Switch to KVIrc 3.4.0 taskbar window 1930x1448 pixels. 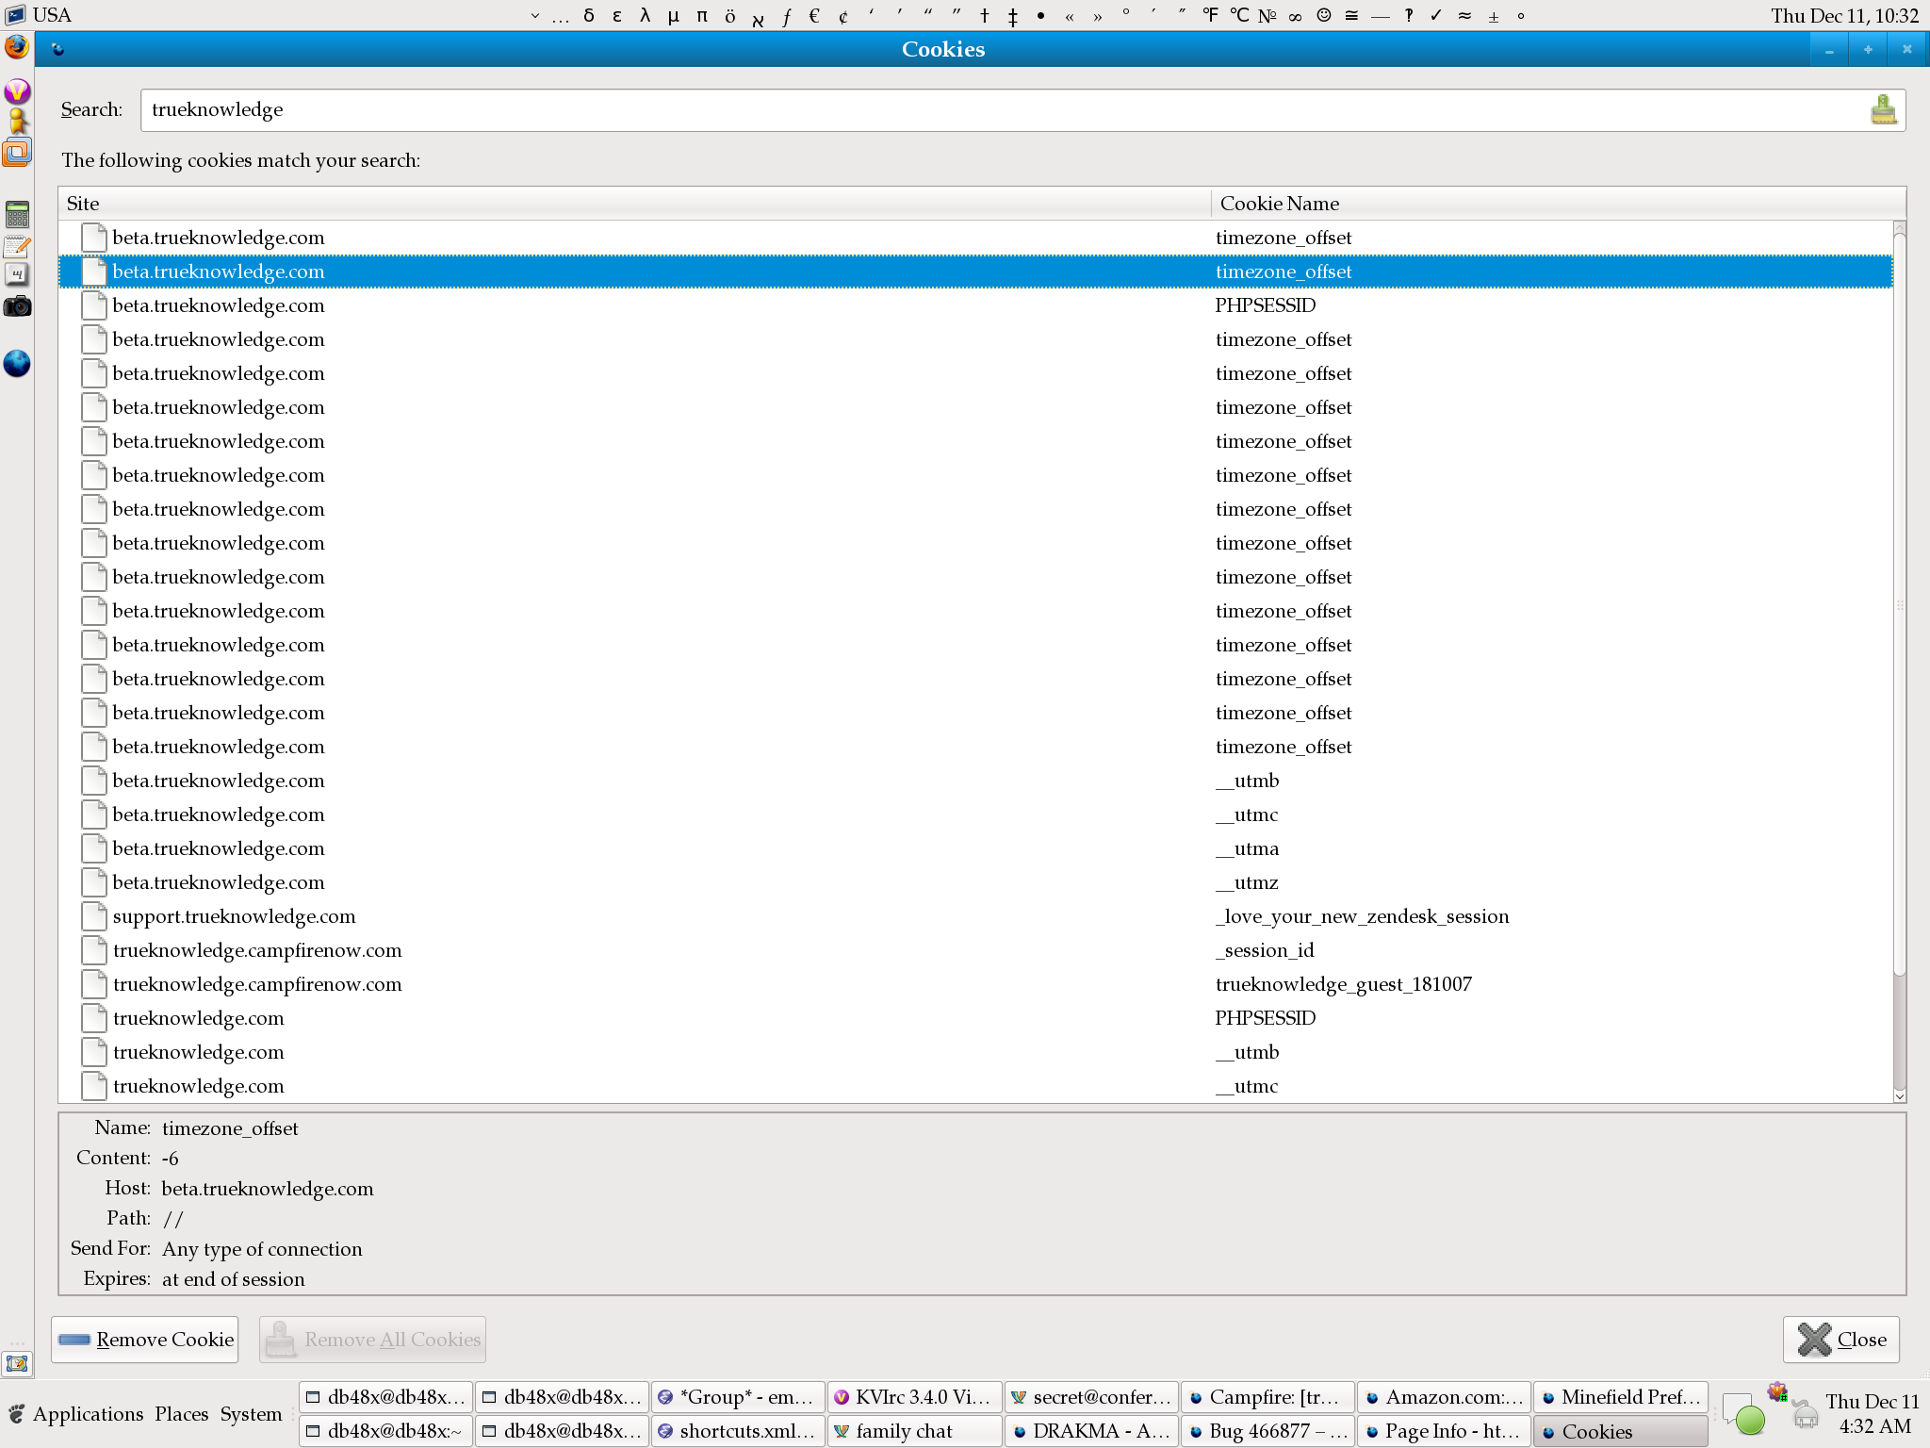pyautogui.click(x=914, y=1397)
